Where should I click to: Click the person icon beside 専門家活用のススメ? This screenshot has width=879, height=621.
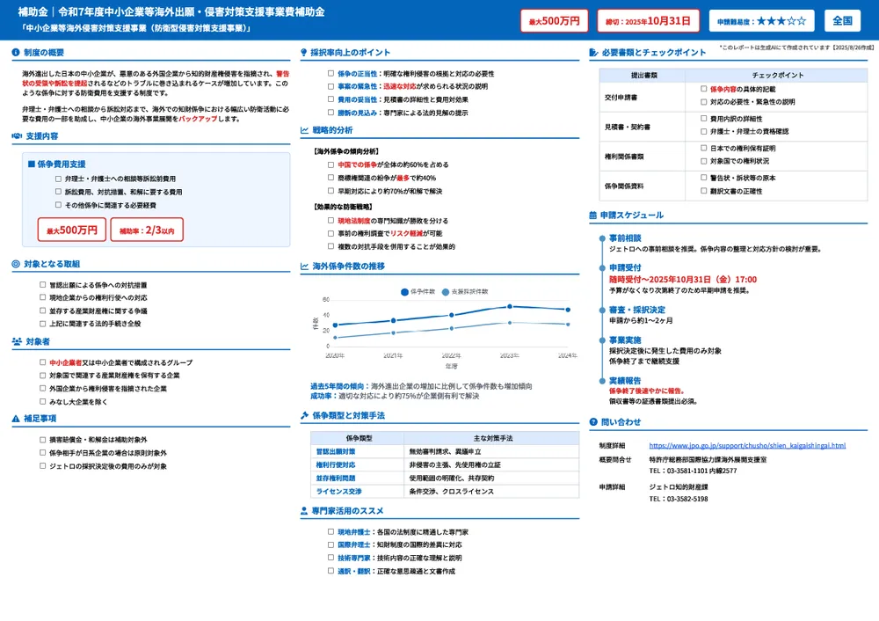pos(304,511)
